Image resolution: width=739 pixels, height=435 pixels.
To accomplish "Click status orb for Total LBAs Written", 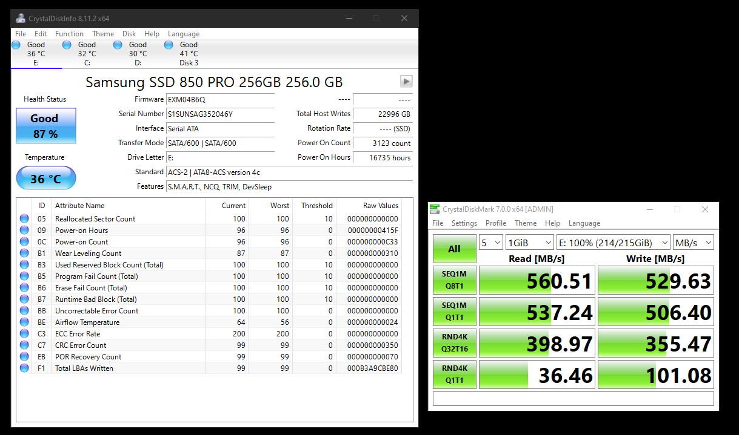I will [24, 368].
